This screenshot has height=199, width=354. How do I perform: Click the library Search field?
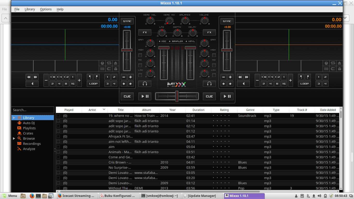(x=33, y=110)
